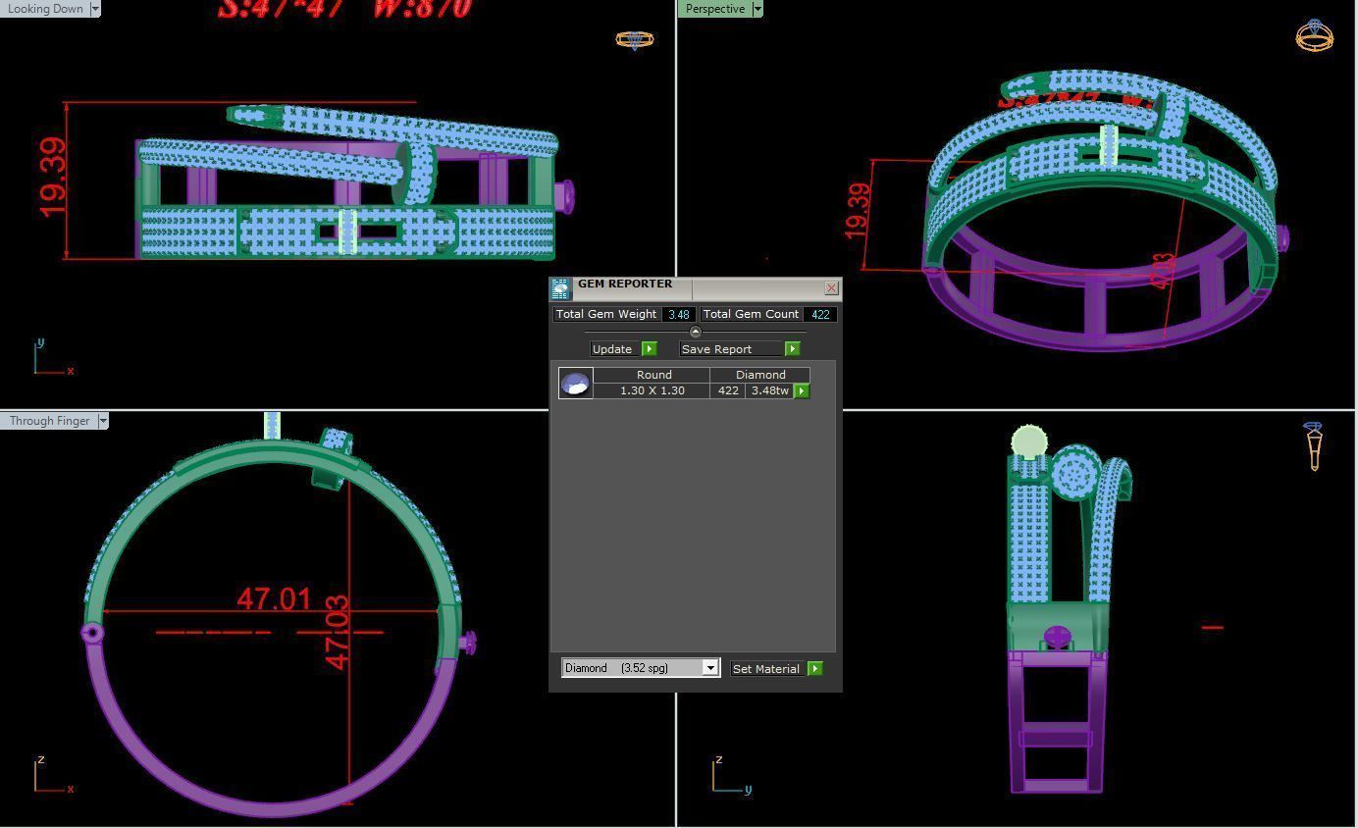Click the Looking Down viewport label

click(44, 8)
